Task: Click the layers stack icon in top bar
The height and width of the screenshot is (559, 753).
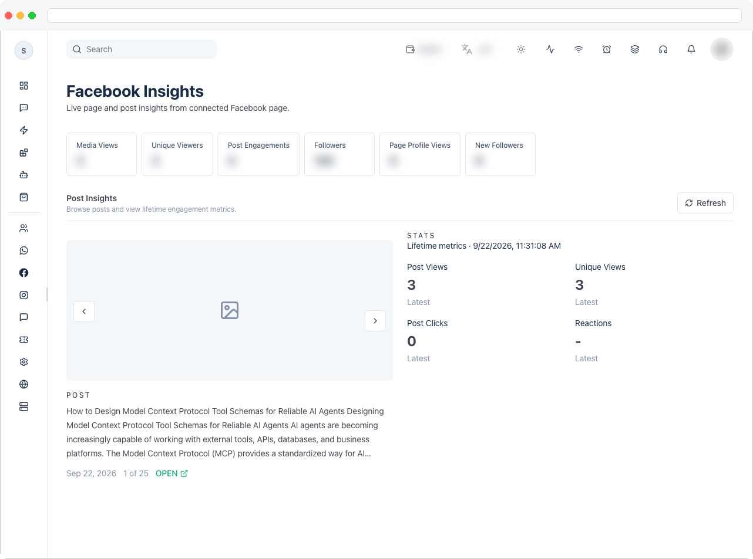Action: tap(635, 49)
